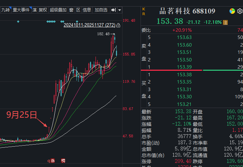This screenshot has height=167, width=243.
Task: Open 超级叠加 overlay options
Action: click(x=58, y=10)
